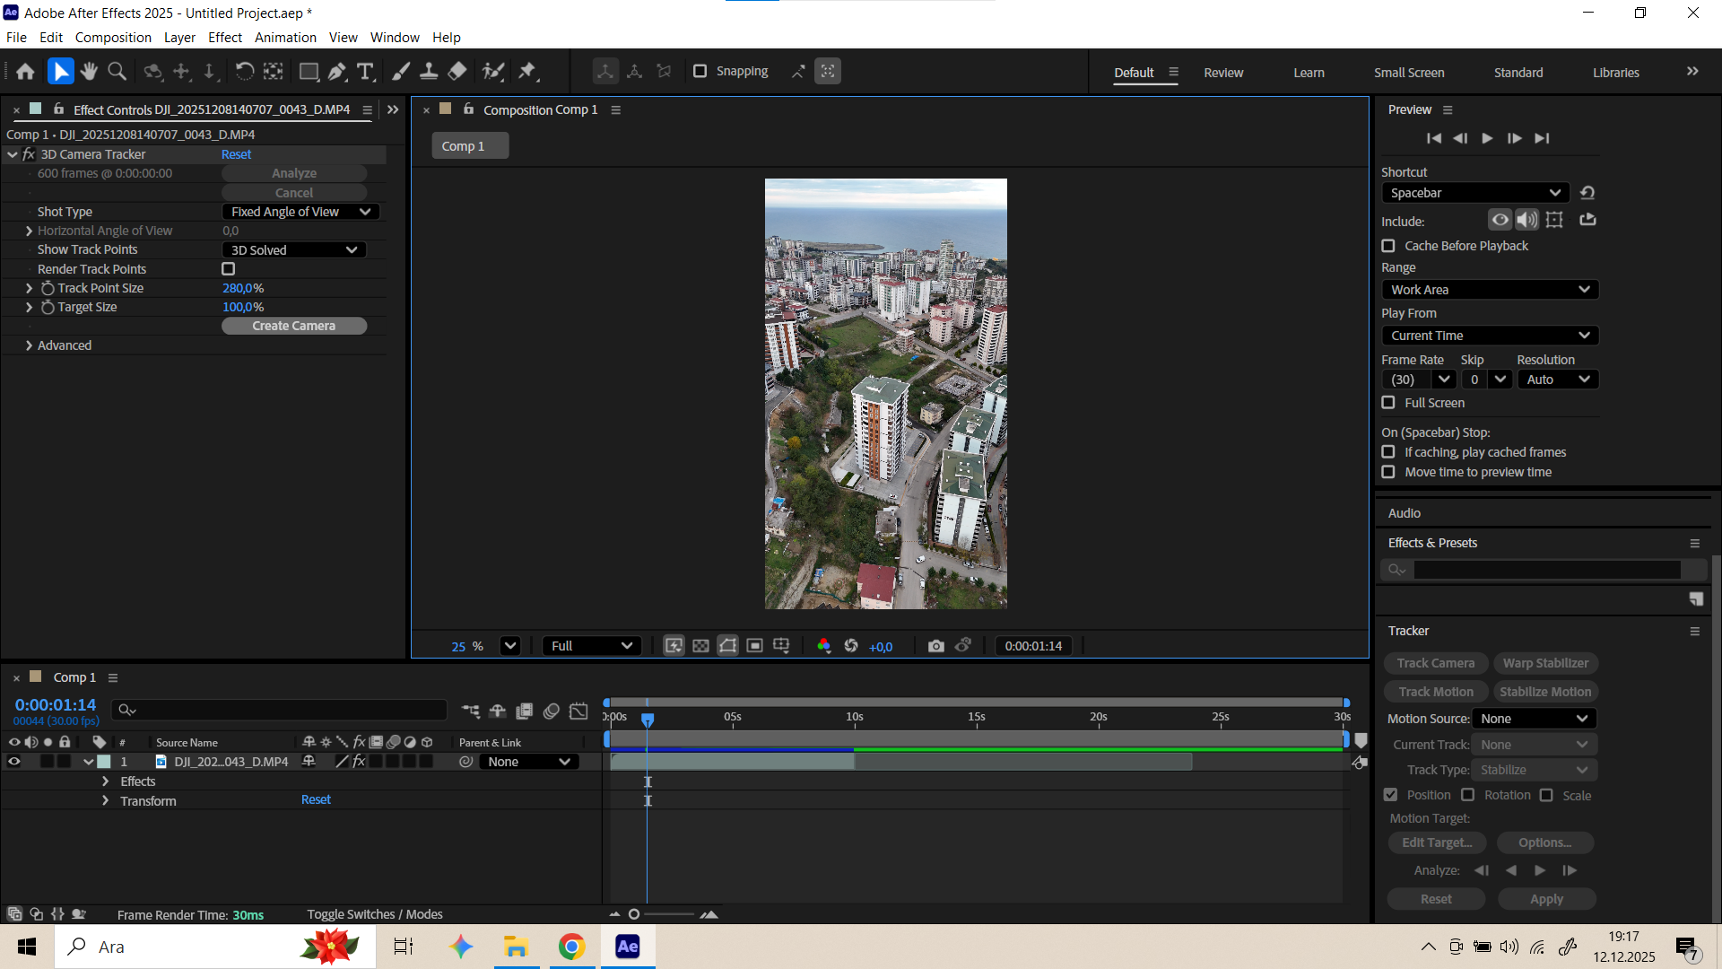Image resolution: width=1722 pixels, height=969 pixels.
Task: Open the Shot Type dropdown
Action: (300, 212)
